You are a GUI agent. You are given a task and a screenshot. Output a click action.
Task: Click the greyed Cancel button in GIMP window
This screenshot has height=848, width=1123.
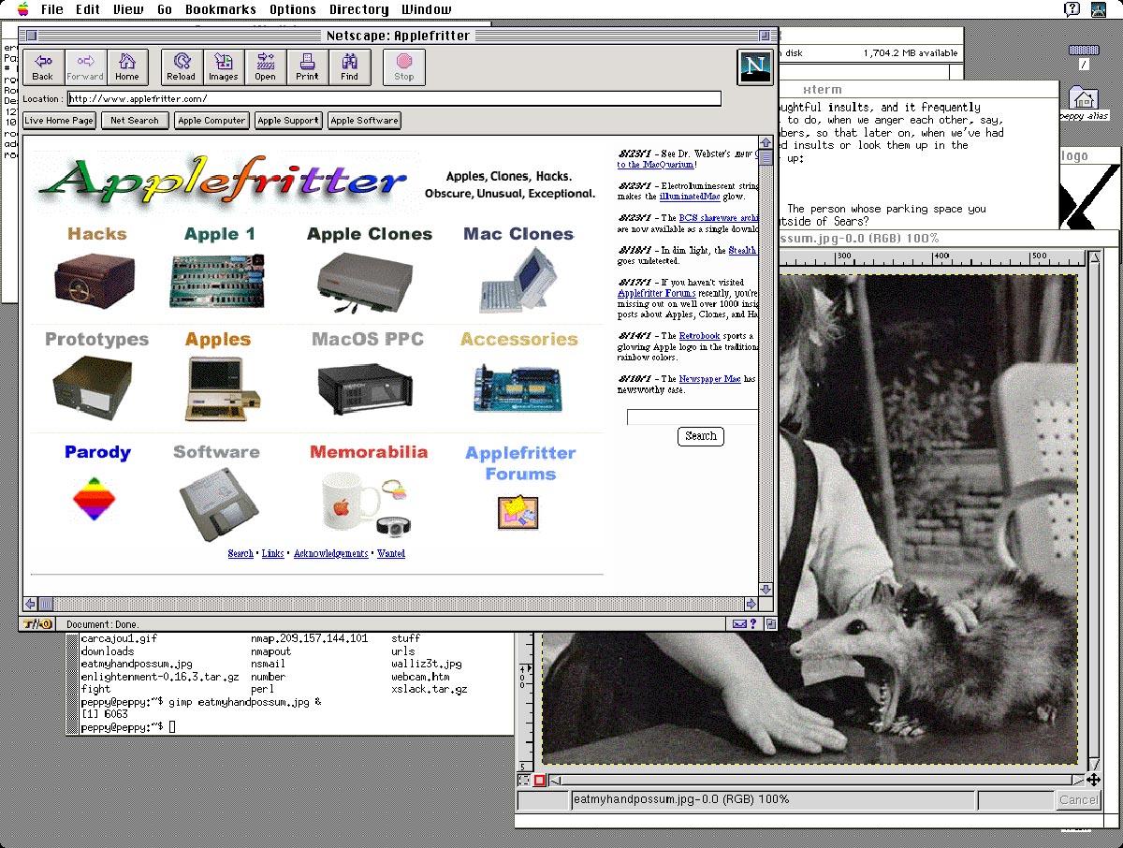pos(1078,799)
